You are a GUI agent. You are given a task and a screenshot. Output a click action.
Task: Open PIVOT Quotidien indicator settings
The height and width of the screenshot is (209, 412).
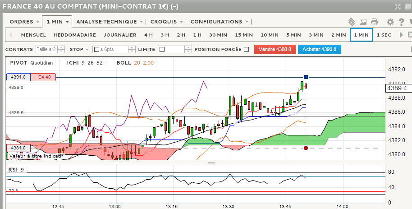tap(32, 63)
